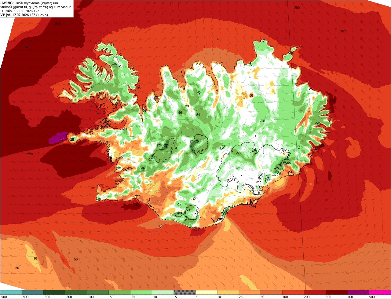Pick the -50 to -25 green legend swatch
This screenshot has height=299, width=391.
click(119, 292)
